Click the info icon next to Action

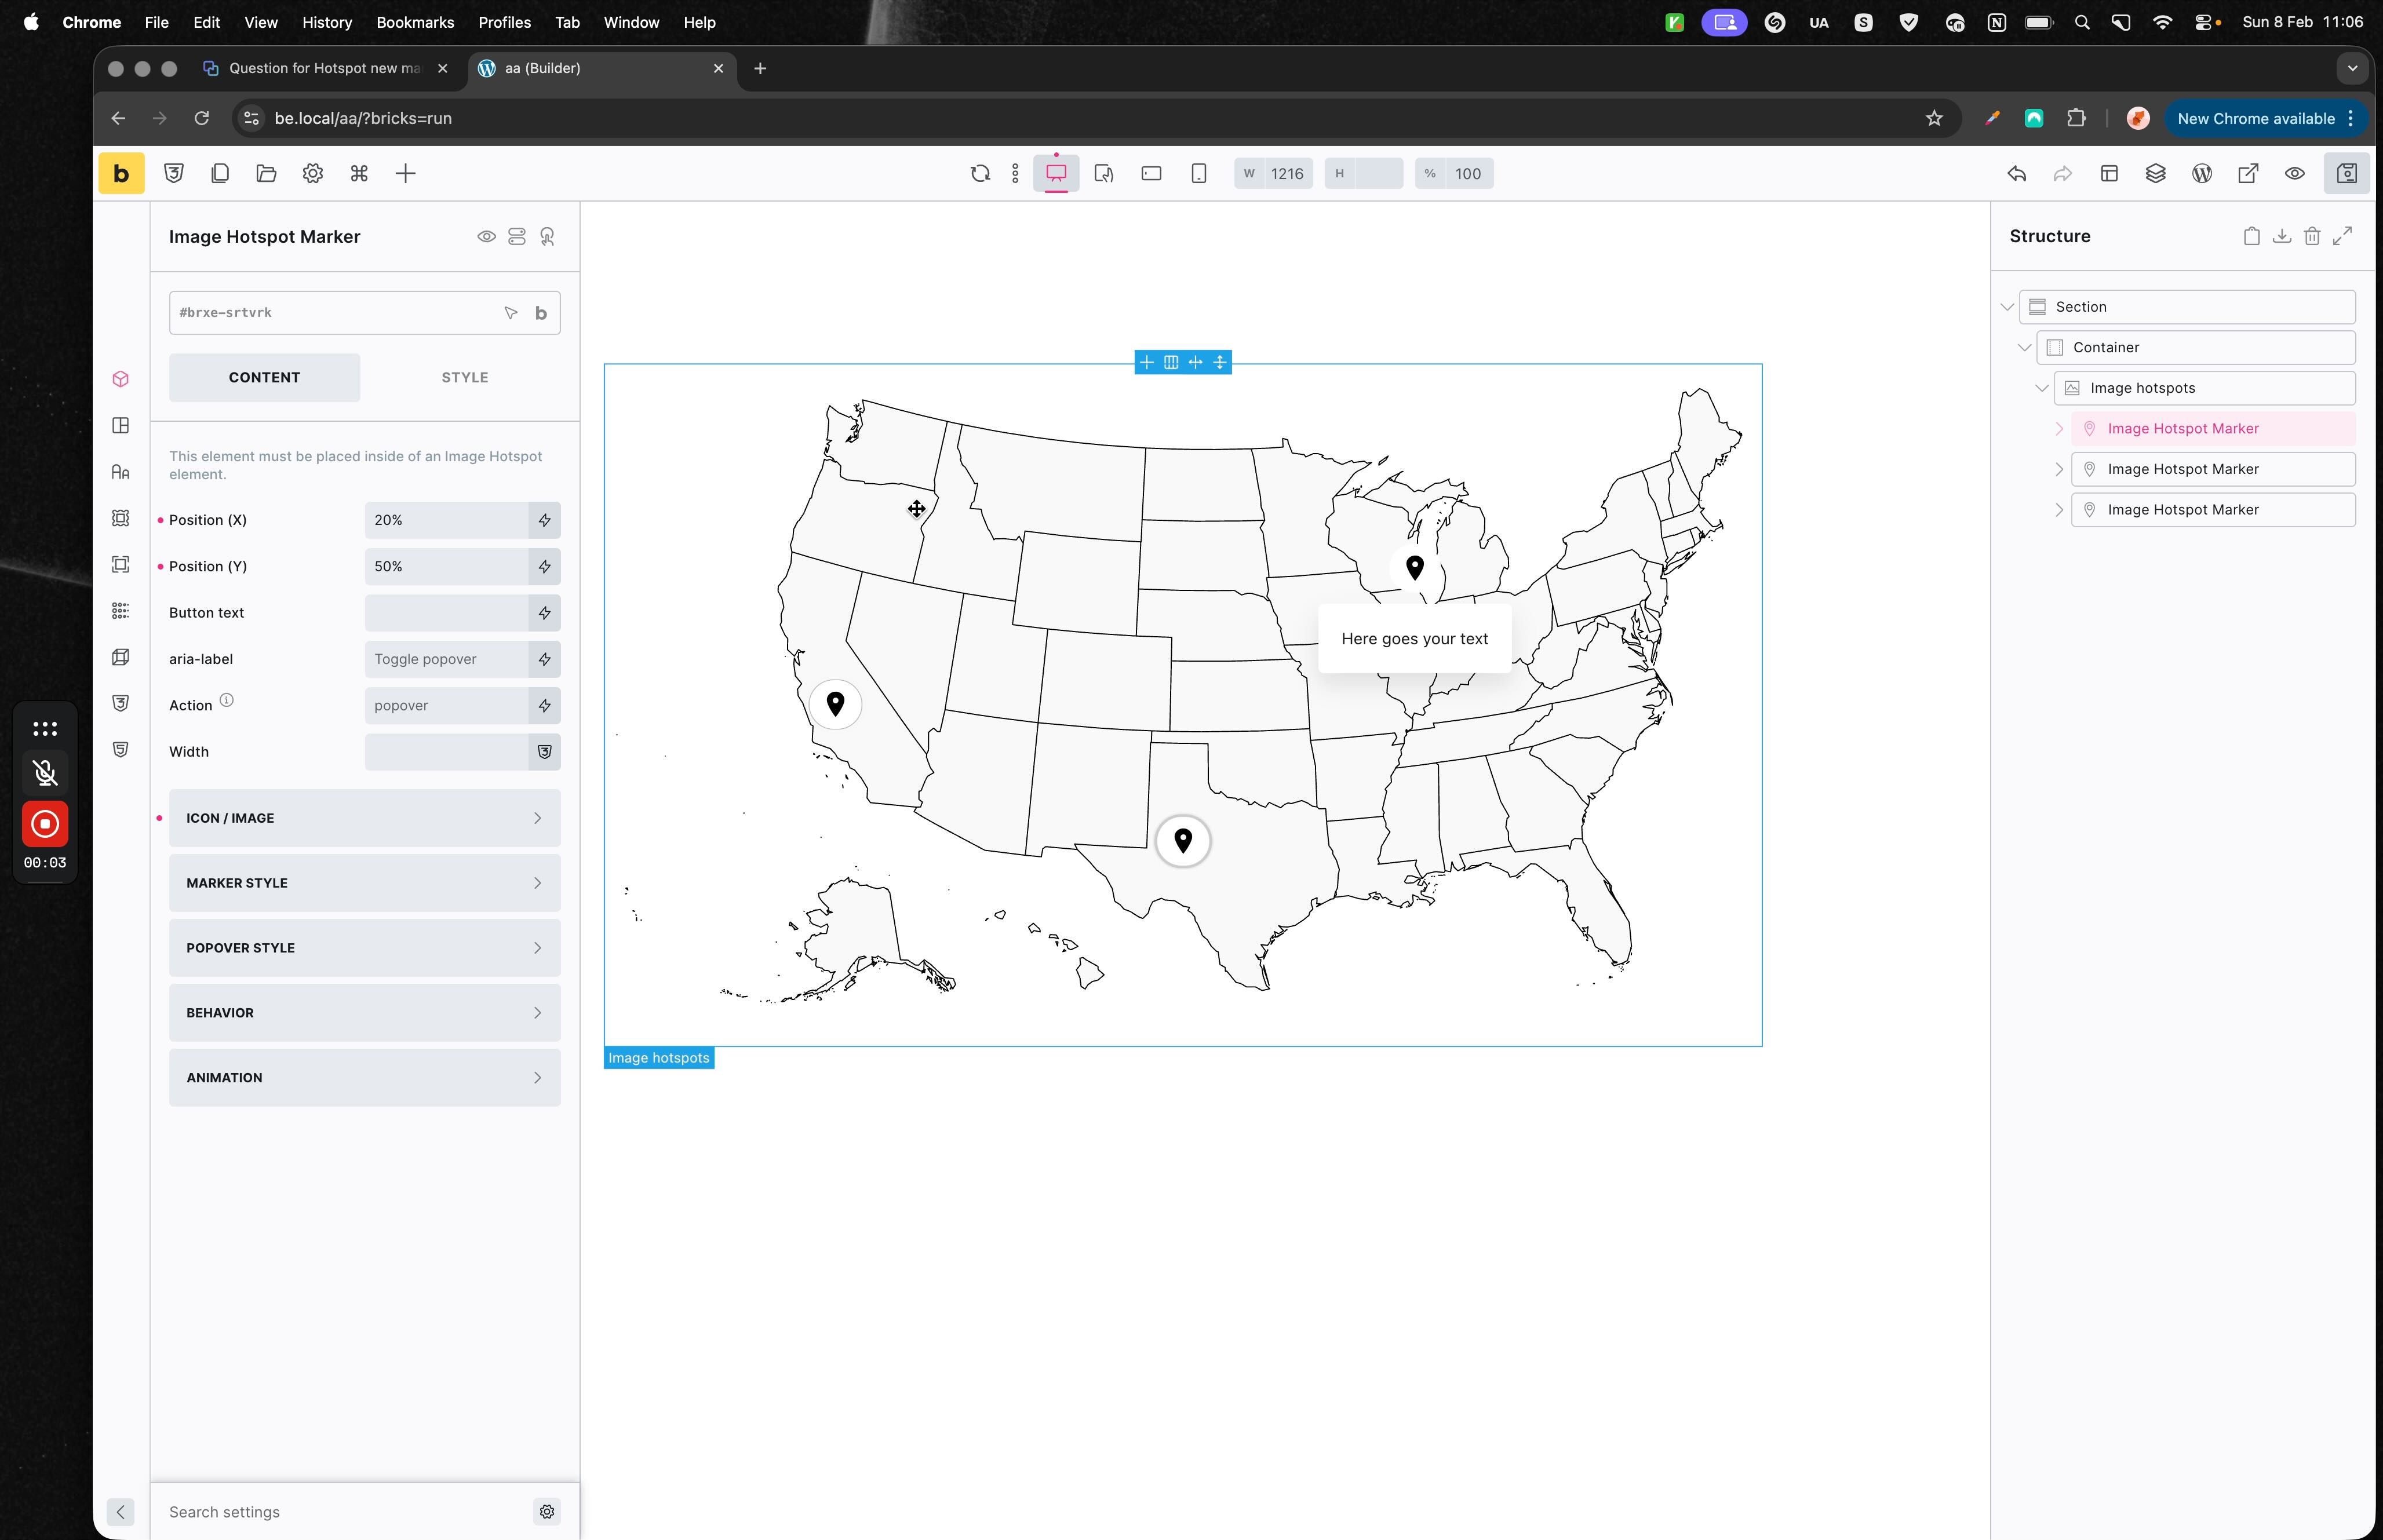click(227, 701)
